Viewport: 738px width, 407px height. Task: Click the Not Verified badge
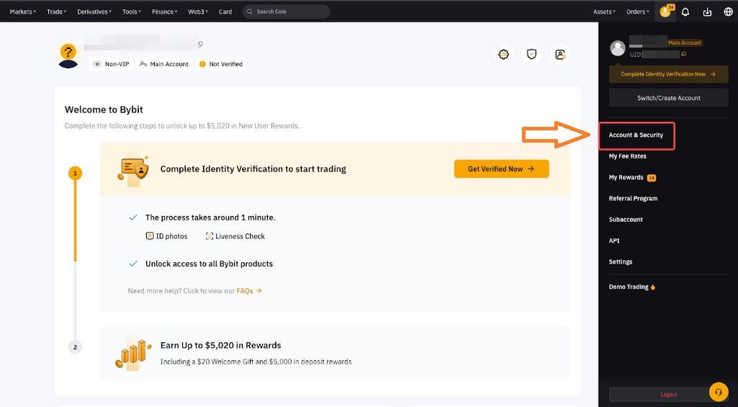click(x=221, y=64)
